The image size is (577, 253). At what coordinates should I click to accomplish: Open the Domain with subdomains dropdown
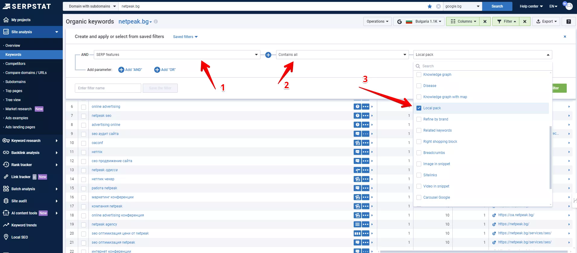tap(91, 6)
